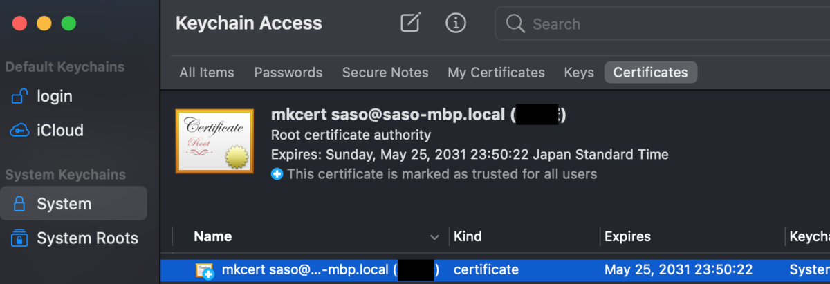Click the System Keychains section header
Image resolution: width=830 pixels, height=284 pixels.
[66, 175]
